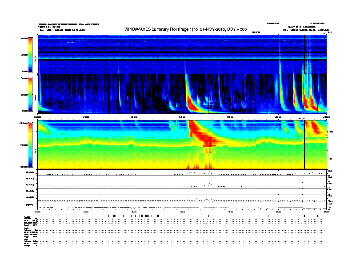Click 08:00 label under RAD1 spectrogram
Image resolution: width=352 pixels, height=272 pixels.
(134, 117)
